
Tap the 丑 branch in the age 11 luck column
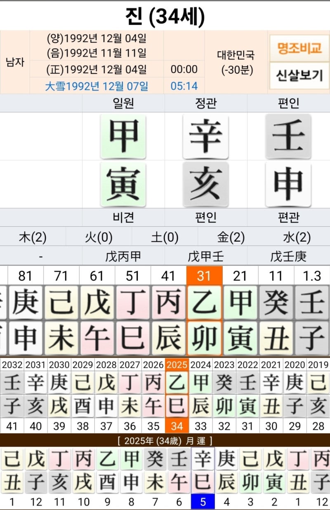(276, 338)
